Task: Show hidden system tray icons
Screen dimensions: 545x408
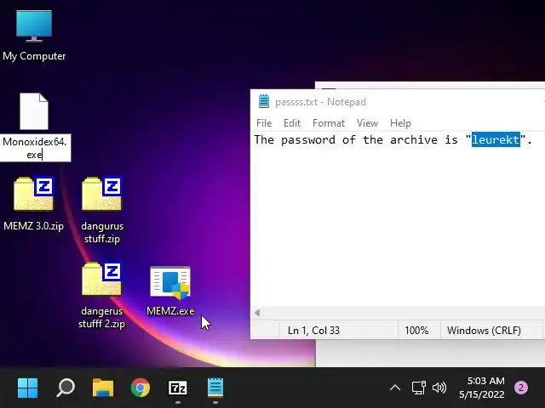Action: pos(395,388)
